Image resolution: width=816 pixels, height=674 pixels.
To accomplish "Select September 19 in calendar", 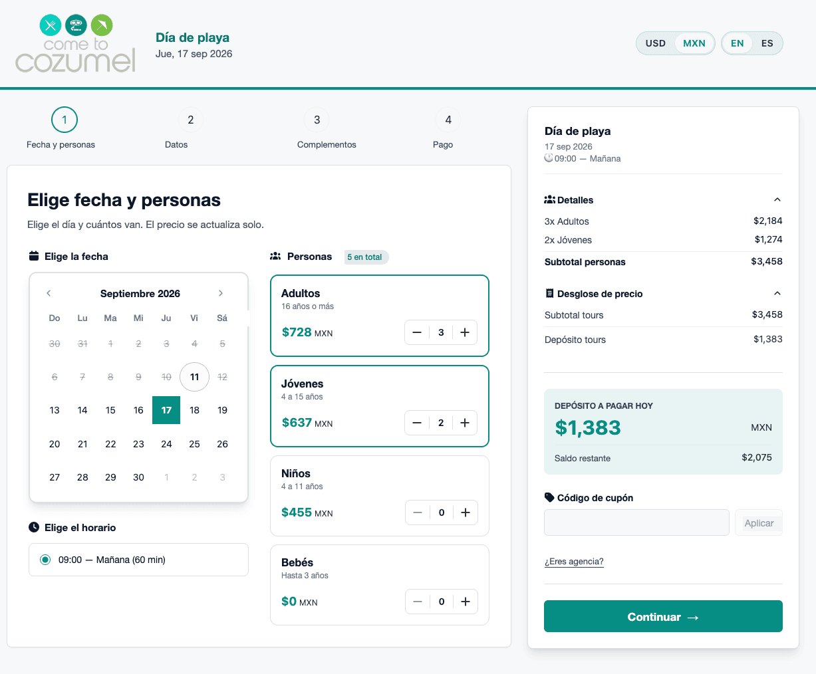I will click(x=222, y=410).
